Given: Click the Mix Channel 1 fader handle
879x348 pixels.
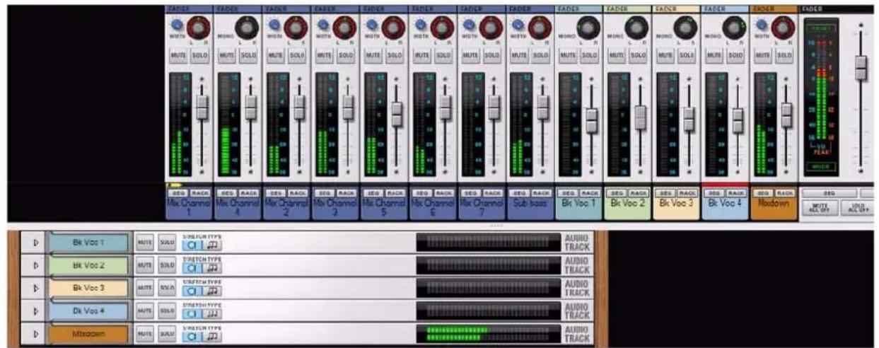Looking at the screenshot, I should click(x=202, y=108).
